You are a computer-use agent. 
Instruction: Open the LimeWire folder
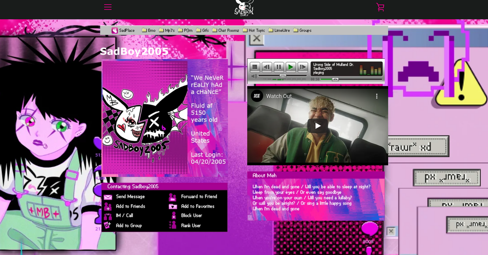279,30
